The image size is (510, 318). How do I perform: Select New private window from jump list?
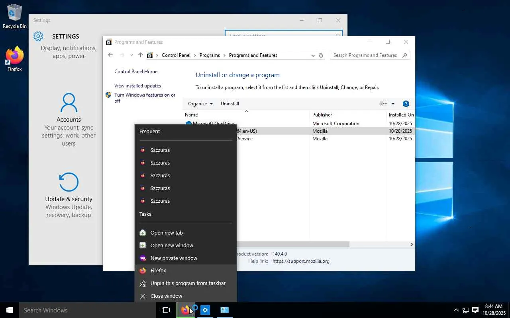coord(174,258)
